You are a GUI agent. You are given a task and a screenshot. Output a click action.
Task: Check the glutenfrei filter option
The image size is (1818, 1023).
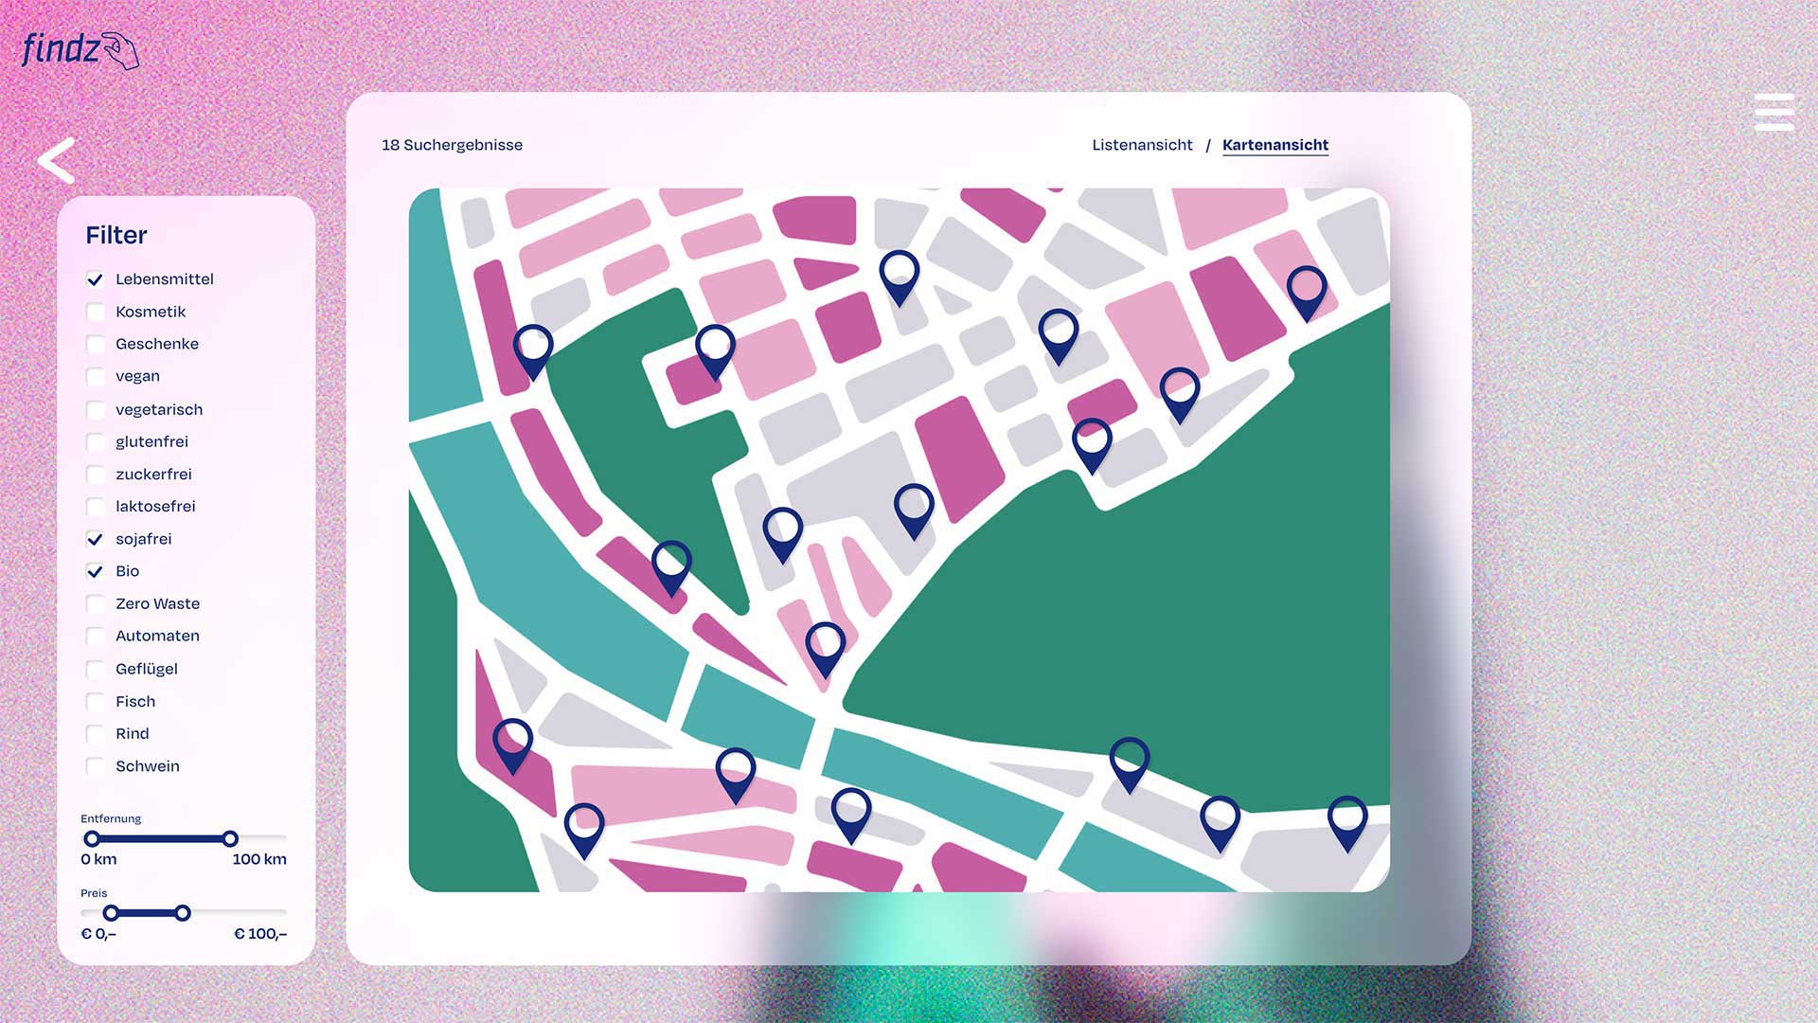point(95,442)
